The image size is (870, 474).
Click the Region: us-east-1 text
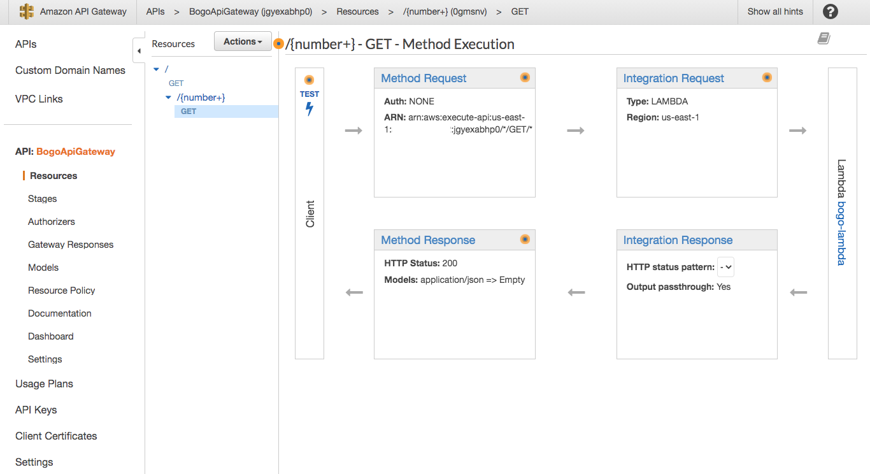(663, 117)
